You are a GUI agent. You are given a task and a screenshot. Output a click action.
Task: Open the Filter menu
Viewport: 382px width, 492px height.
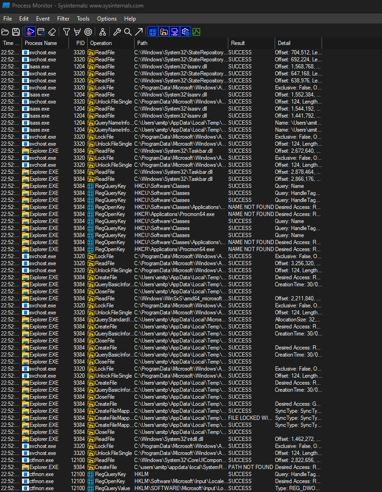[x=63, y=19]
